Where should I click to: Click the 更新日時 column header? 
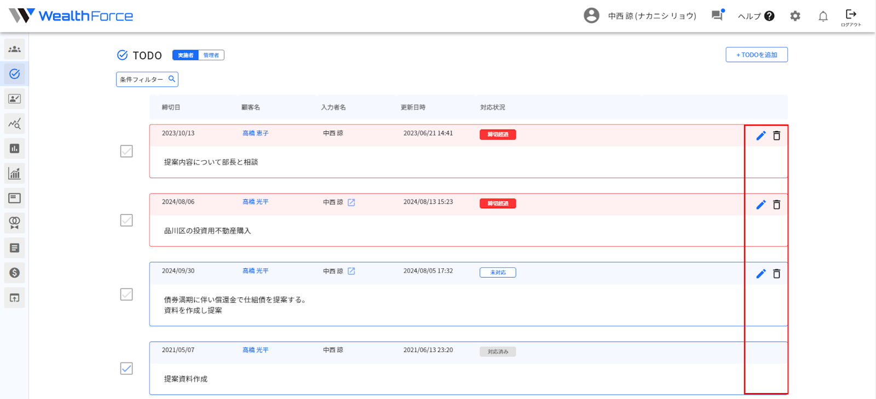click(413, 107)
